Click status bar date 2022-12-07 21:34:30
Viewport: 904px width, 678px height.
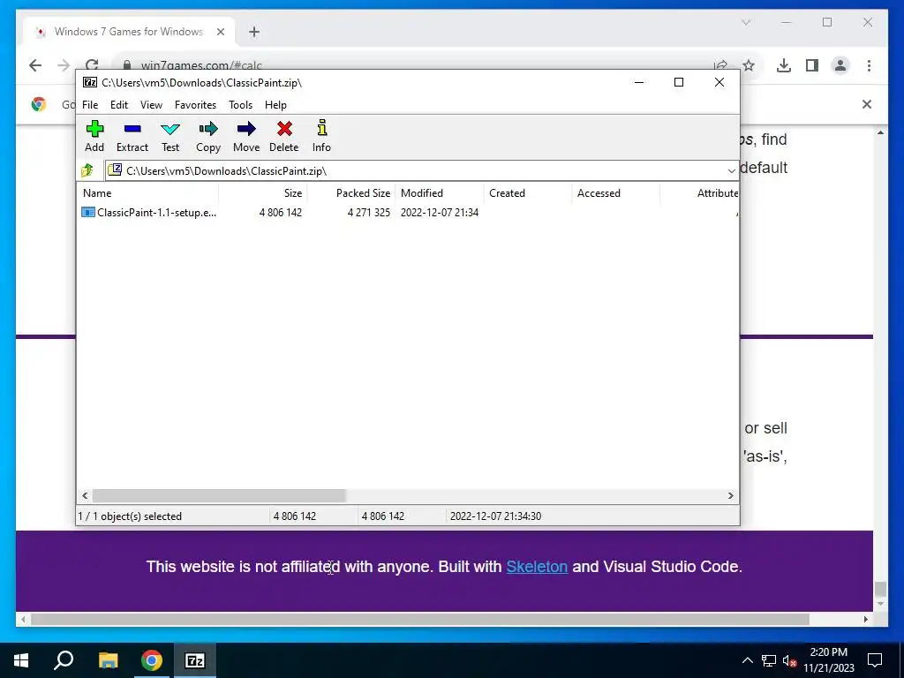tap(496, 516)
